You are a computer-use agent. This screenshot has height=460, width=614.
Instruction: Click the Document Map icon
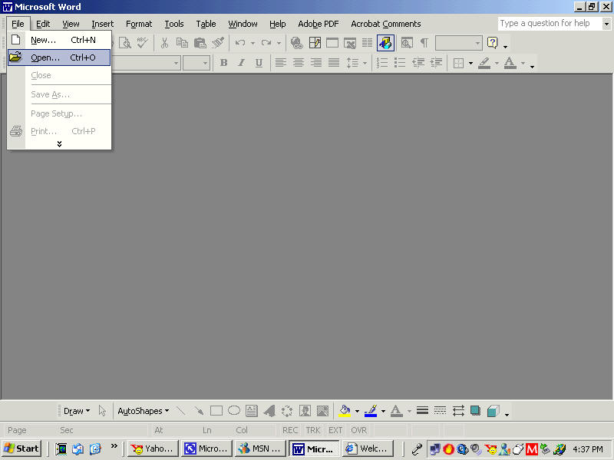(x=407, y=43)
